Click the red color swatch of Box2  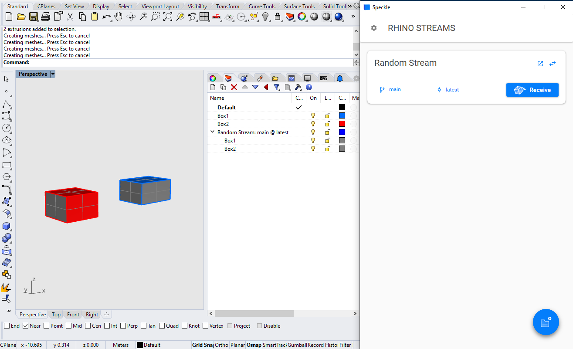pyautogui.click(x=342, y=124)
